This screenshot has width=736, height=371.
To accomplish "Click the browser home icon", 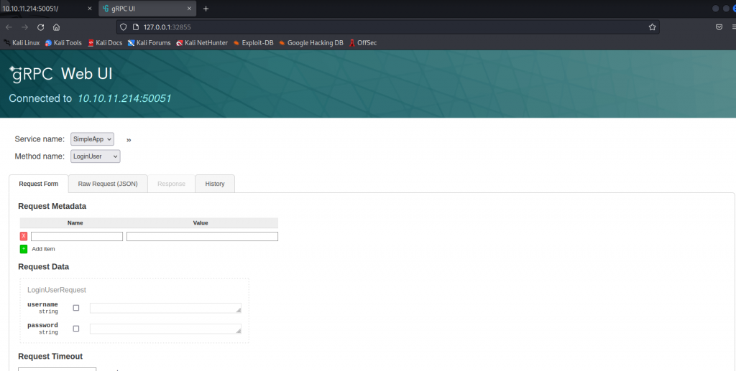I will [56, 27].
